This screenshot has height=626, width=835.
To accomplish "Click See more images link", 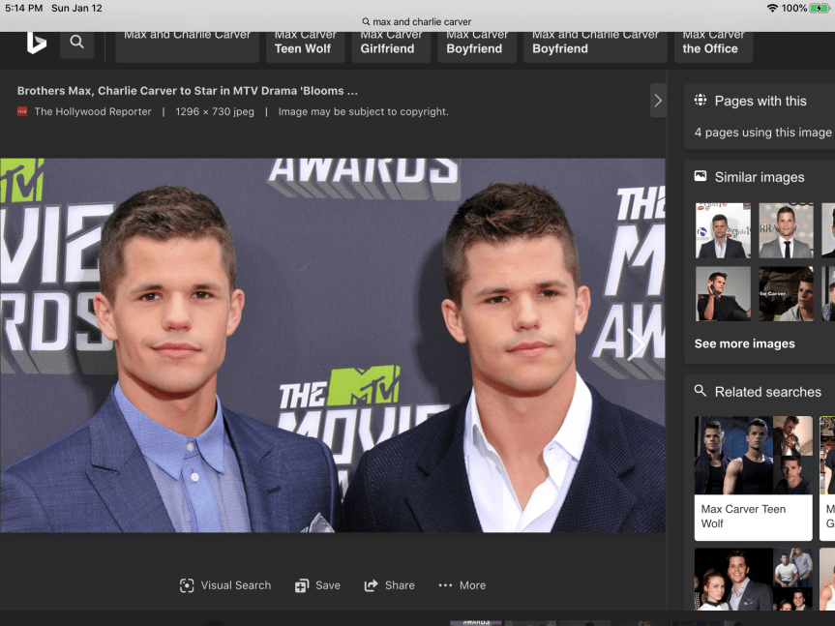I will (744, 343).
